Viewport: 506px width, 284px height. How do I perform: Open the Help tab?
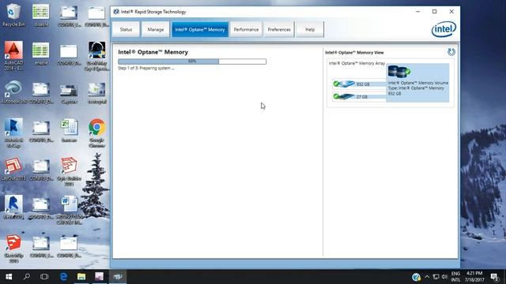pos(310,29)
